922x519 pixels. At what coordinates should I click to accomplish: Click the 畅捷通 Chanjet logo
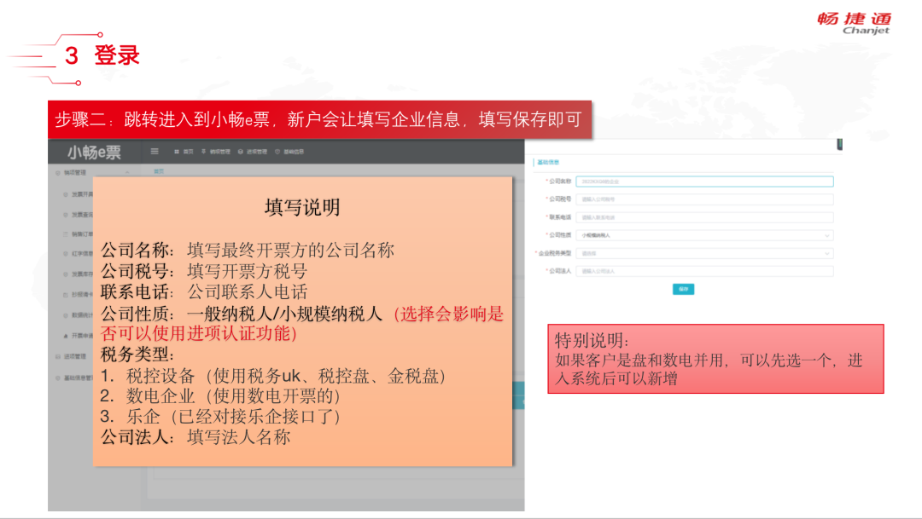click(855, 24)
